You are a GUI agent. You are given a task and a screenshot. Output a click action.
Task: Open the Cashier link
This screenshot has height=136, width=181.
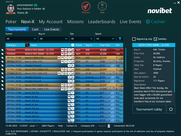click(x=155, y=22)
